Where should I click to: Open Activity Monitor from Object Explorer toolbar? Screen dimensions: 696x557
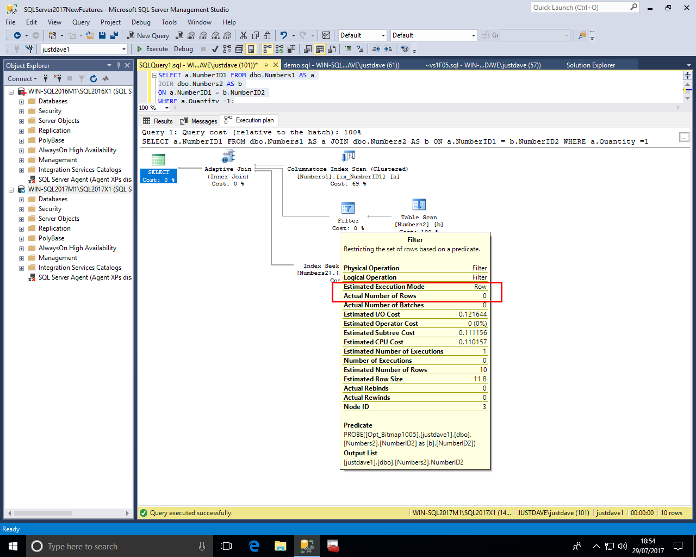click(x=105, y=79)
